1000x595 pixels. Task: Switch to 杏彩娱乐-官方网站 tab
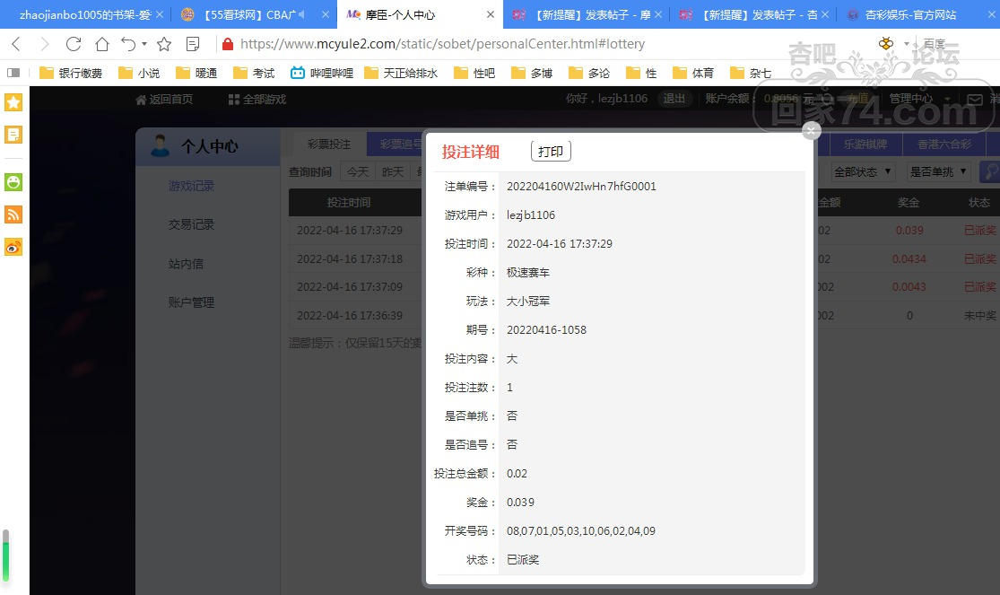(x=910, y=14)
